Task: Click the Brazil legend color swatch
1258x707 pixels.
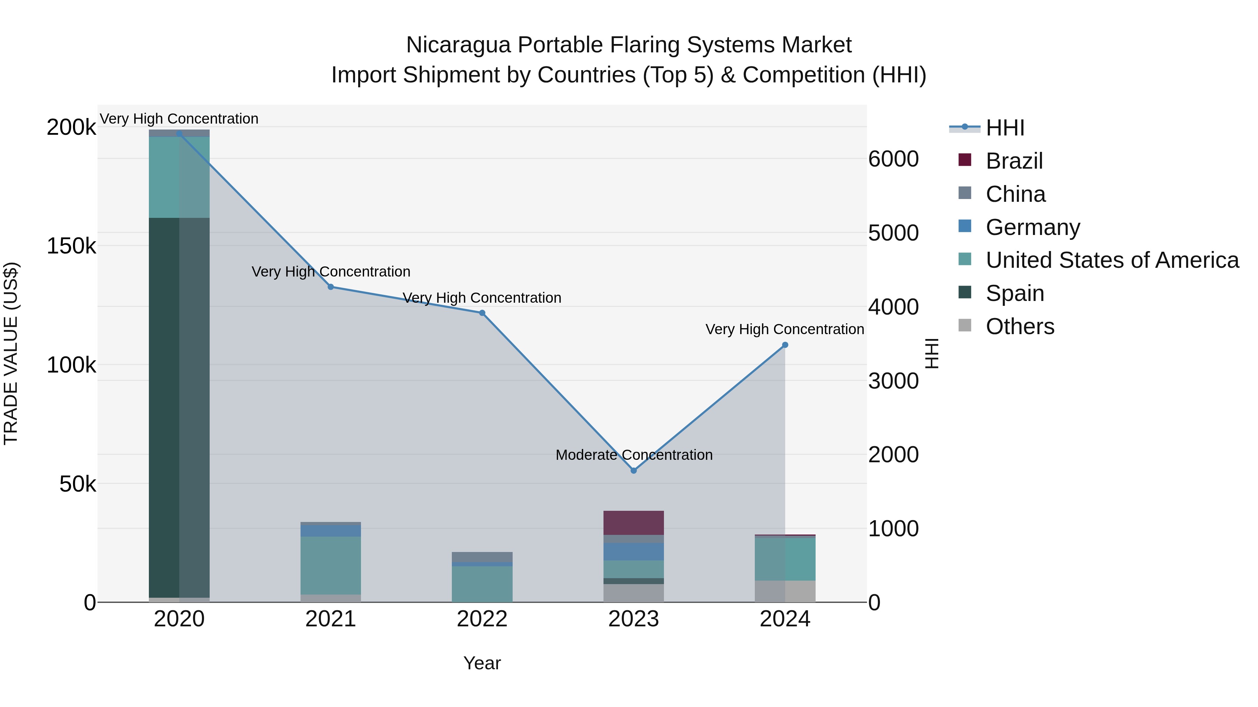Action: coord(964,160)
